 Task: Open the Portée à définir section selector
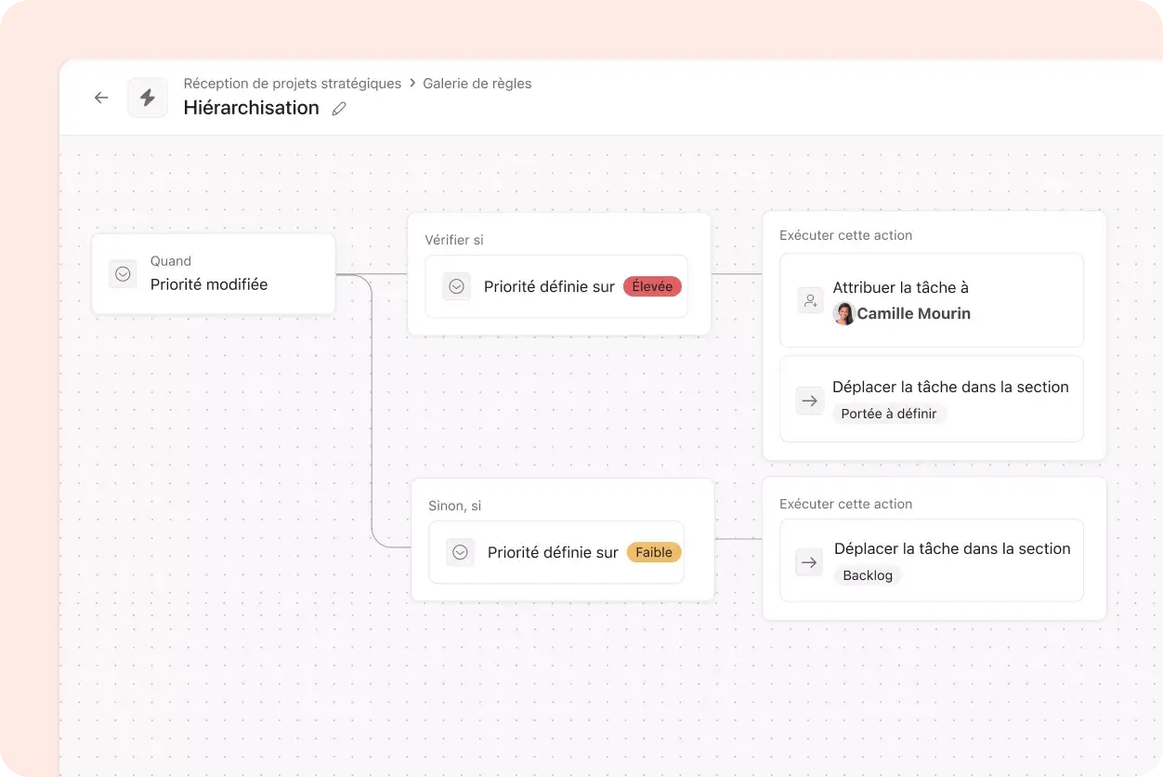tap(889, 414)
